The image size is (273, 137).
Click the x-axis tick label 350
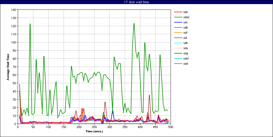pyautogui.click(x=125, y=127)
